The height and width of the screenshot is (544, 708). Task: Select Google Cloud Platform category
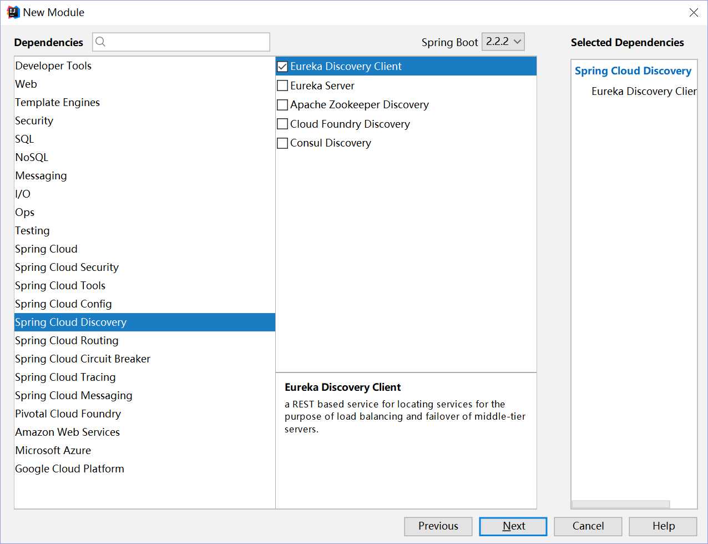[145, 469]
